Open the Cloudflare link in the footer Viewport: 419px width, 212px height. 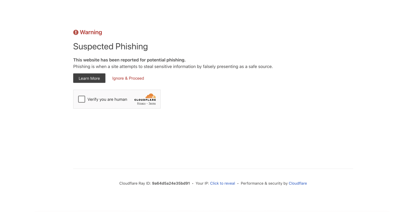(298, 184)
